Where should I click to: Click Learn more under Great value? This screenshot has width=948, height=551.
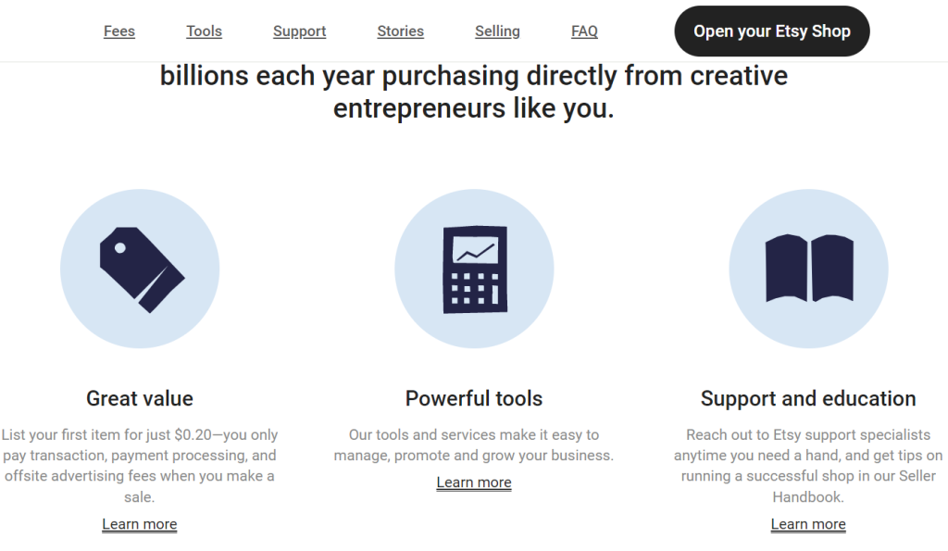tap(140, 524)
